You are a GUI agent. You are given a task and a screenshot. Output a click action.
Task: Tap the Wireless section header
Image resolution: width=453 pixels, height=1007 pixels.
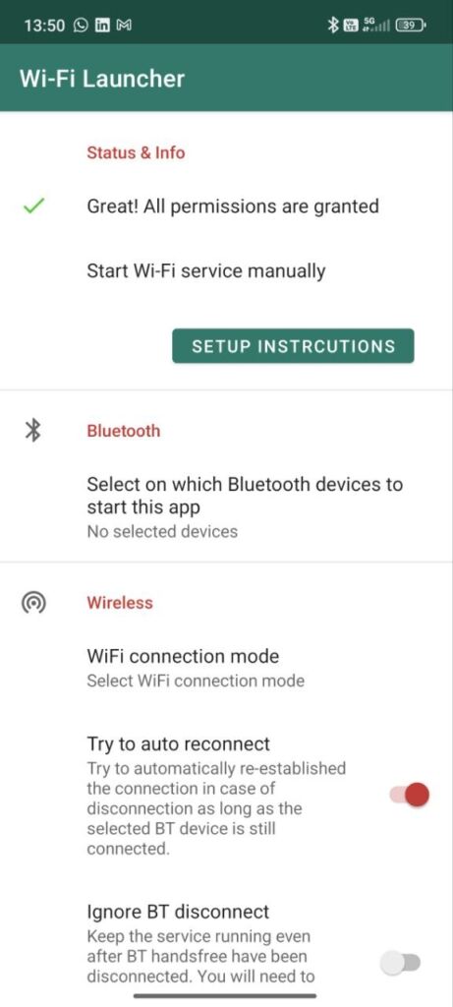[x=120, y=603]
